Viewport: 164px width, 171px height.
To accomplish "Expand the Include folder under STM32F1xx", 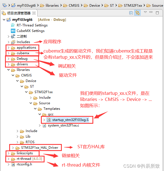I will [x=31, y=98].
